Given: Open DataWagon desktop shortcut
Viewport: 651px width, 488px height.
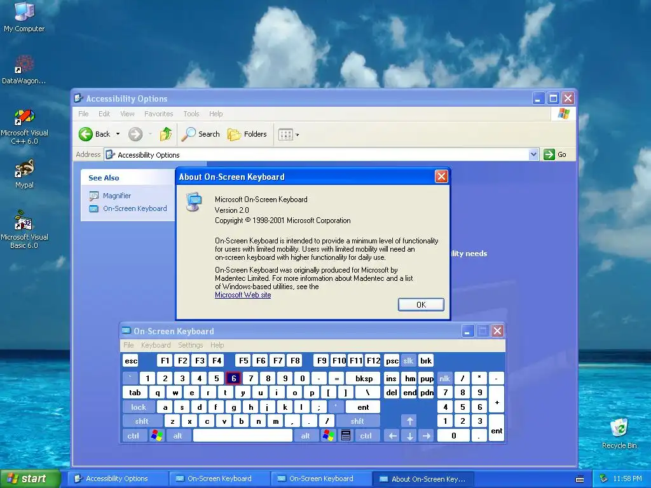Looking at the screenshot, I should click(x=24, y=69).
